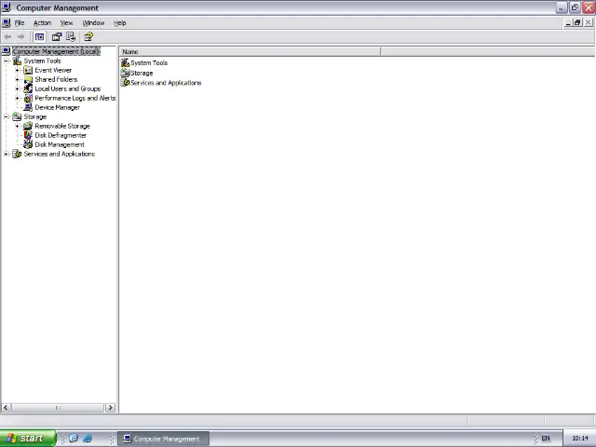Click the Forward arrow toolbar button
Image resolution: width=596 pixels, height=447 pixels.
coord(20,37)
